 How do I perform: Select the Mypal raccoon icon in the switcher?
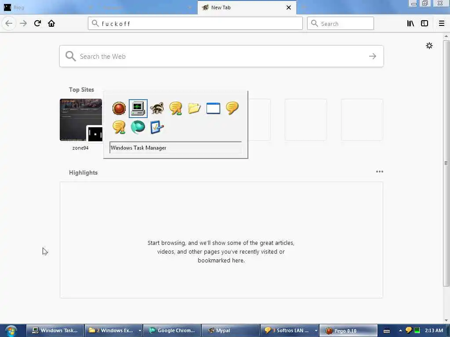coord(157,108)
